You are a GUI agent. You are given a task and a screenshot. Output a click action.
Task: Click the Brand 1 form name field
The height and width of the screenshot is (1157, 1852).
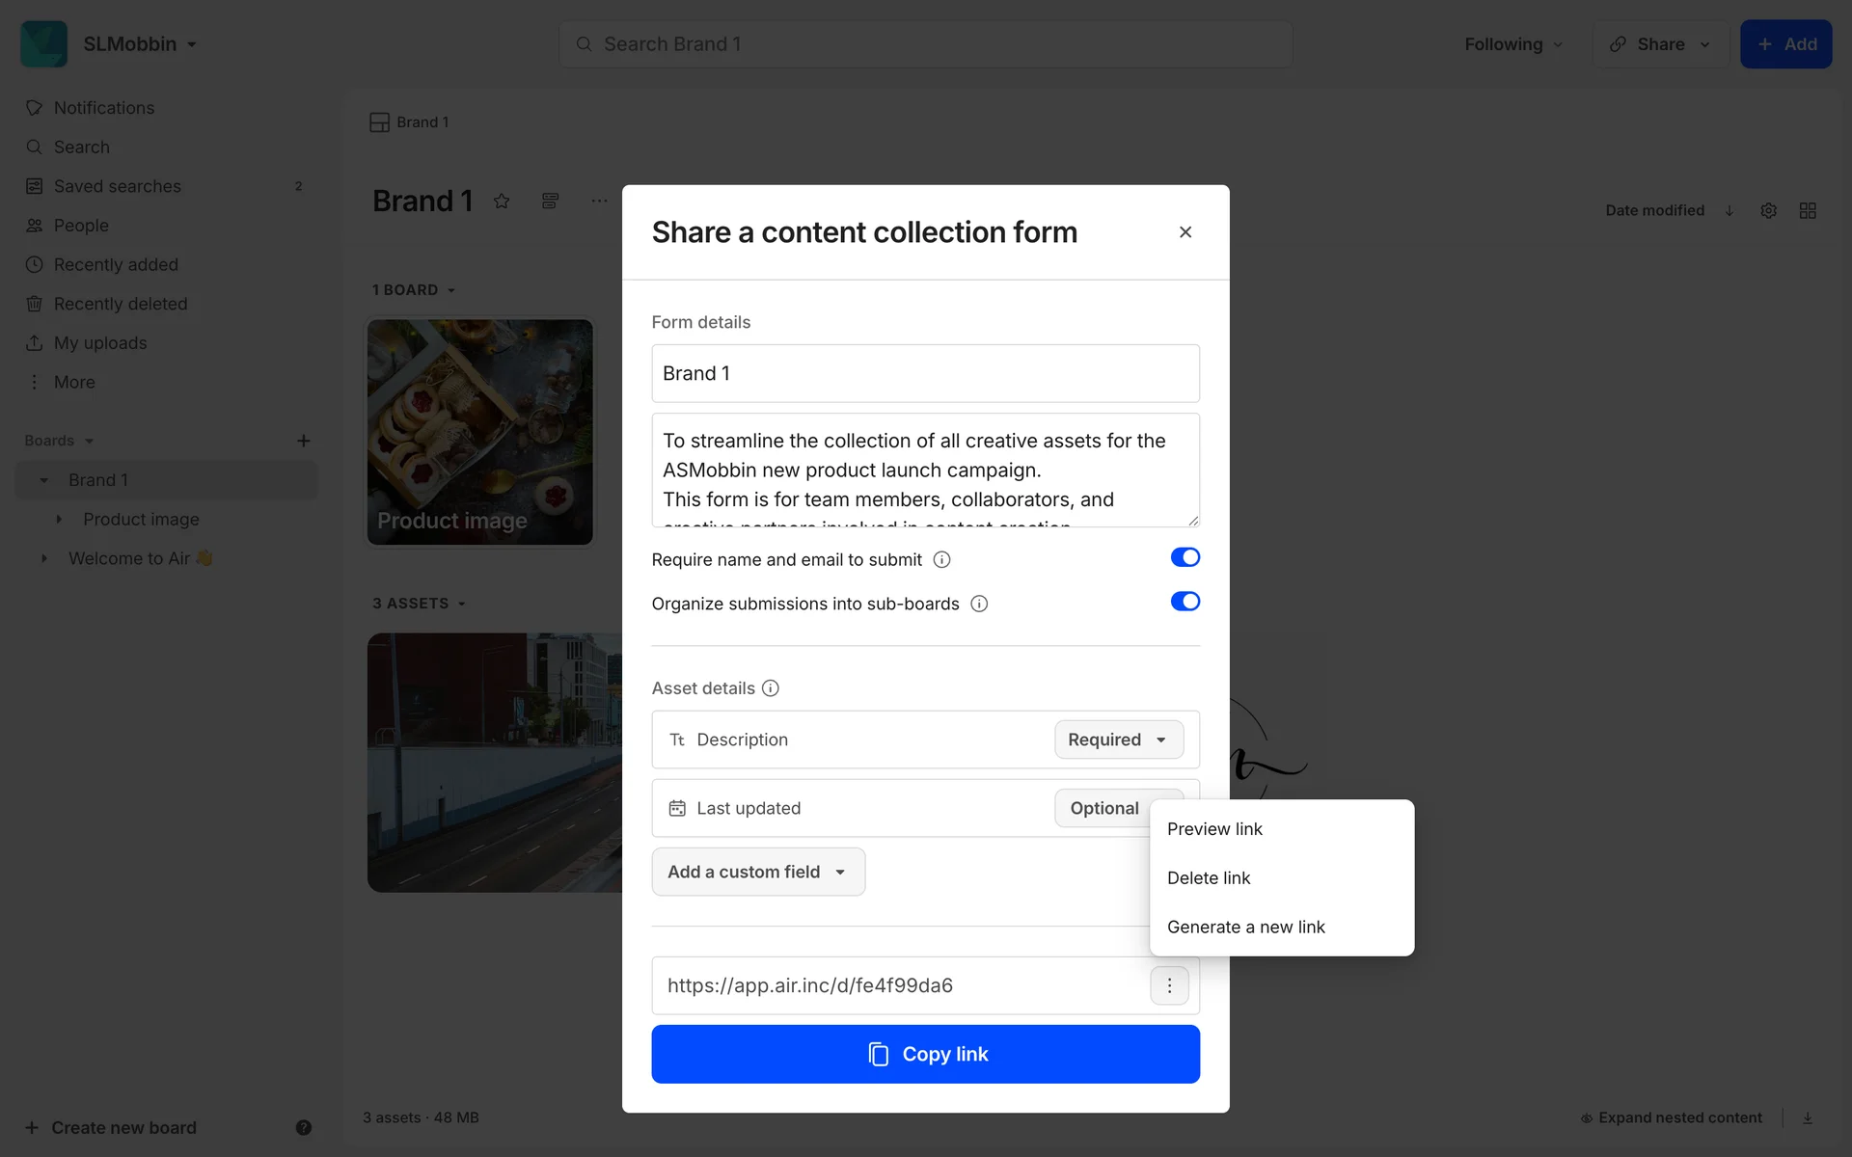925,373
